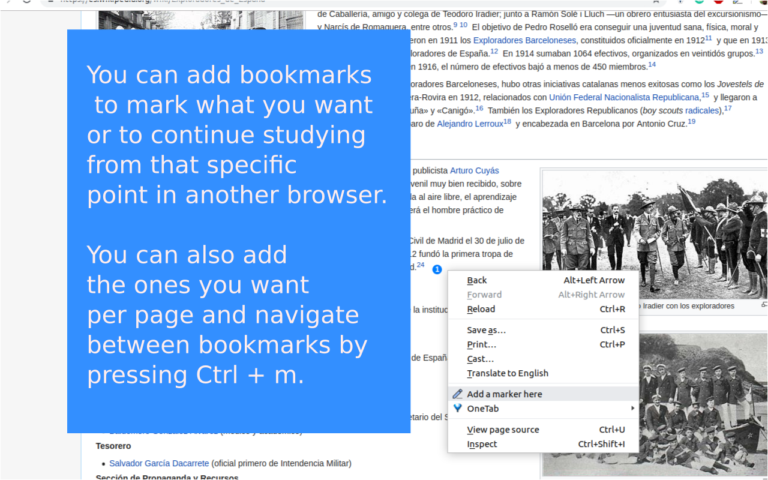The height and width of the screenshot is (480, 768).
Task: Open the highlighter pen extension icon
Action: point(738,2)
